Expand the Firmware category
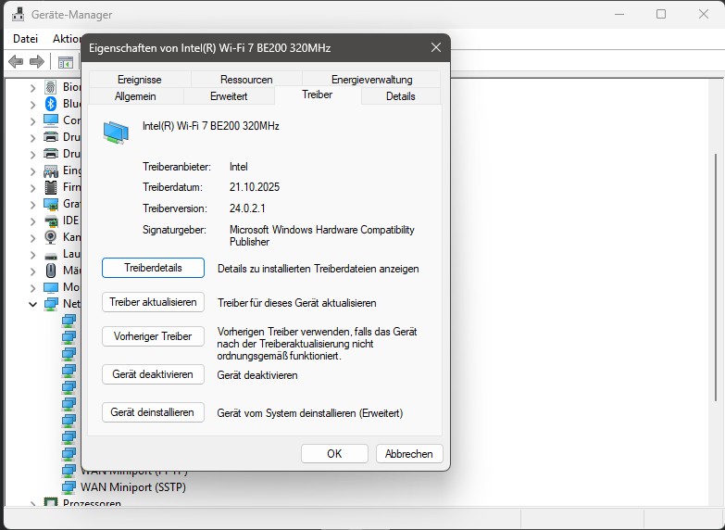The height and width of the screenshot is (530, 725). [32, 188]
